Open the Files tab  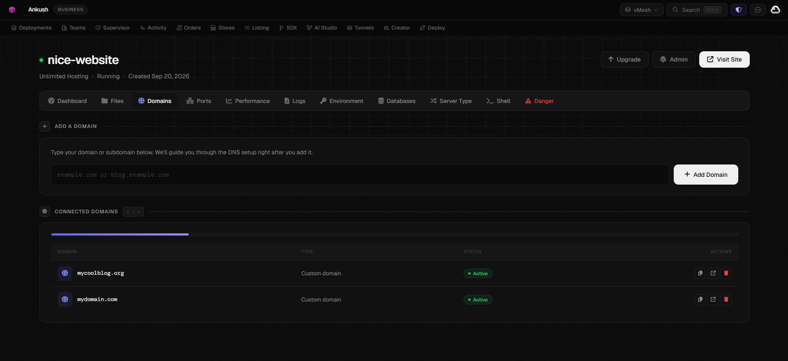pos(112,101)
